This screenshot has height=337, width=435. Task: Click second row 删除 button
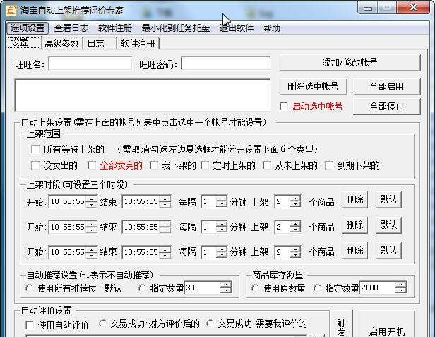pos(354,225)
